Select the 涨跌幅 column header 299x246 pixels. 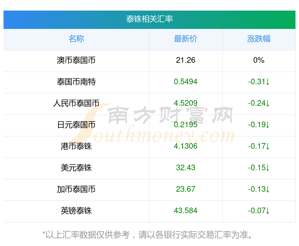[x=259, y=39]
